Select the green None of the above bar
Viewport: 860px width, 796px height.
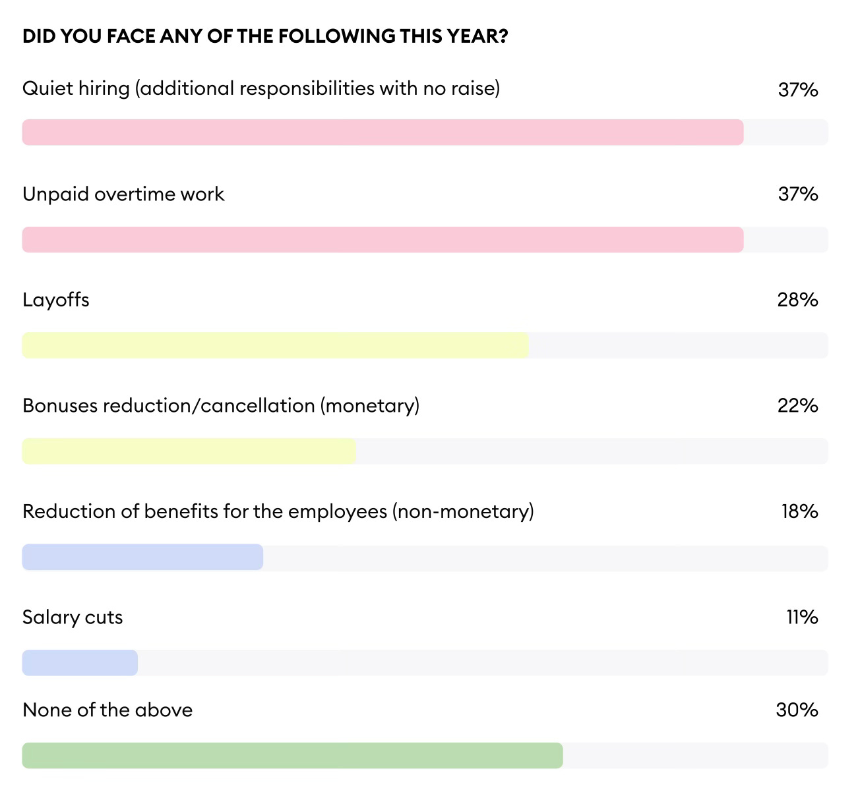292,756
